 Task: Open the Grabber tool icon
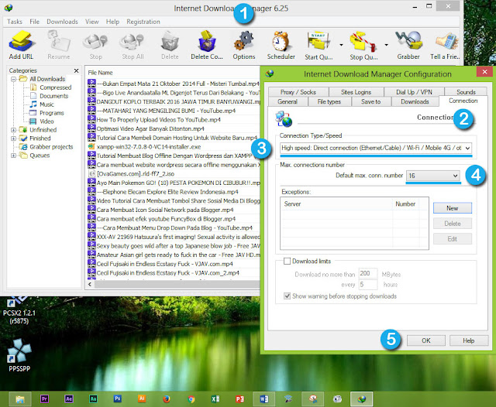coord(408,45)
